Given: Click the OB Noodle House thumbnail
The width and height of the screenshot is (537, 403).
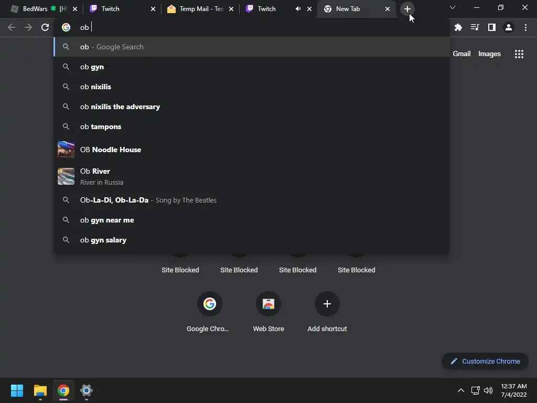Looking at the screenshot, I should pyautogui.click(x=66, y=150).
